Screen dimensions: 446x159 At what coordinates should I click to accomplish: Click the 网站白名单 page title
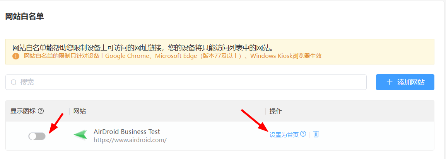pos(25,17)
